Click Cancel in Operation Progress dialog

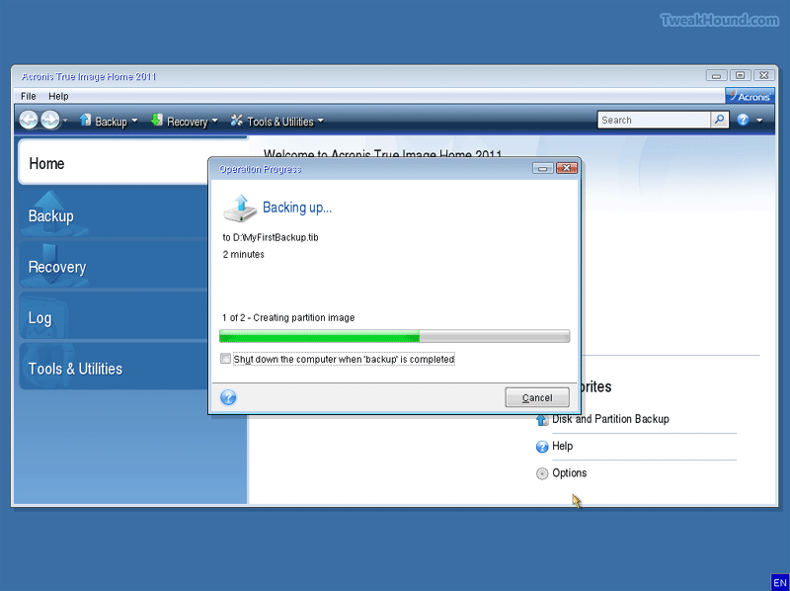pyautogui.click(x=537, y=397)
